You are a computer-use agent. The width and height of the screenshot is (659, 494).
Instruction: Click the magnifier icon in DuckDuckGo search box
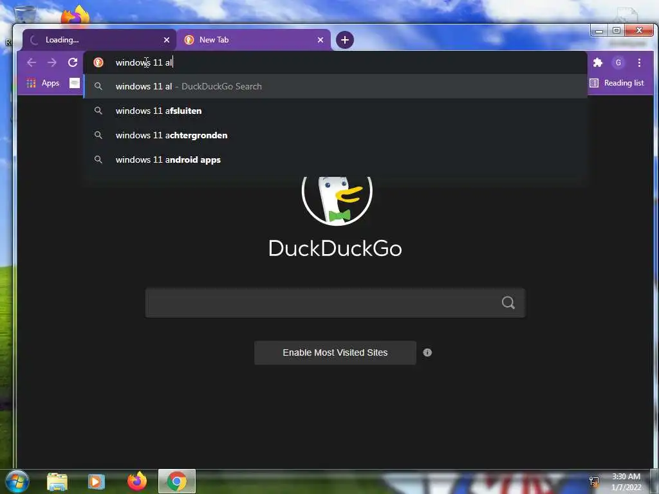[508, 302]
